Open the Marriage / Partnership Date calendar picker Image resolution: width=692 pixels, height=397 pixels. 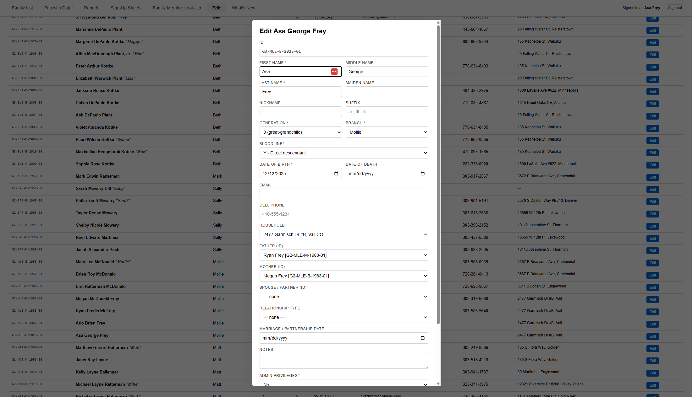[x=422, y=338]
